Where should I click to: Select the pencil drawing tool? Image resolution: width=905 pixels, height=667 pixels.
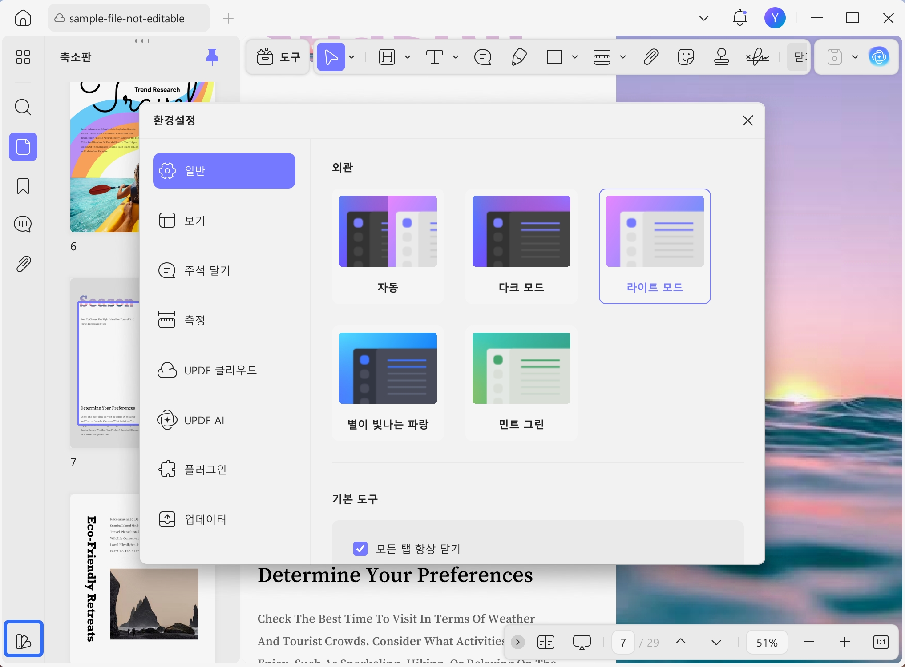coord(519,57)
